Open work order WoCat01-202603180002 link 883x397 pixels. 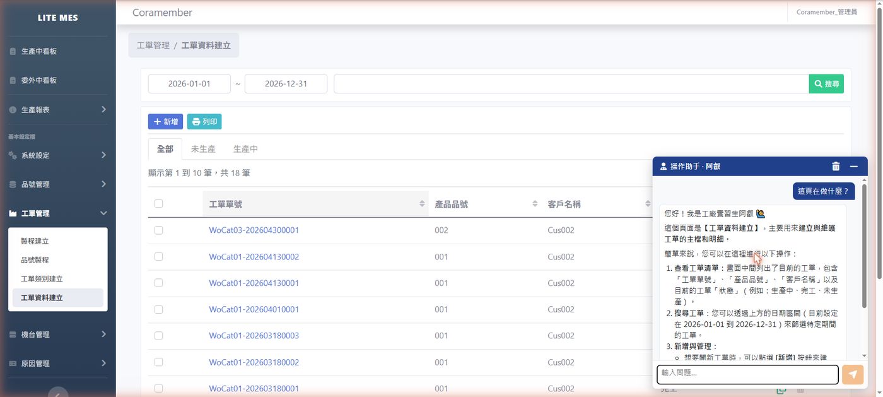click(254, 362)
